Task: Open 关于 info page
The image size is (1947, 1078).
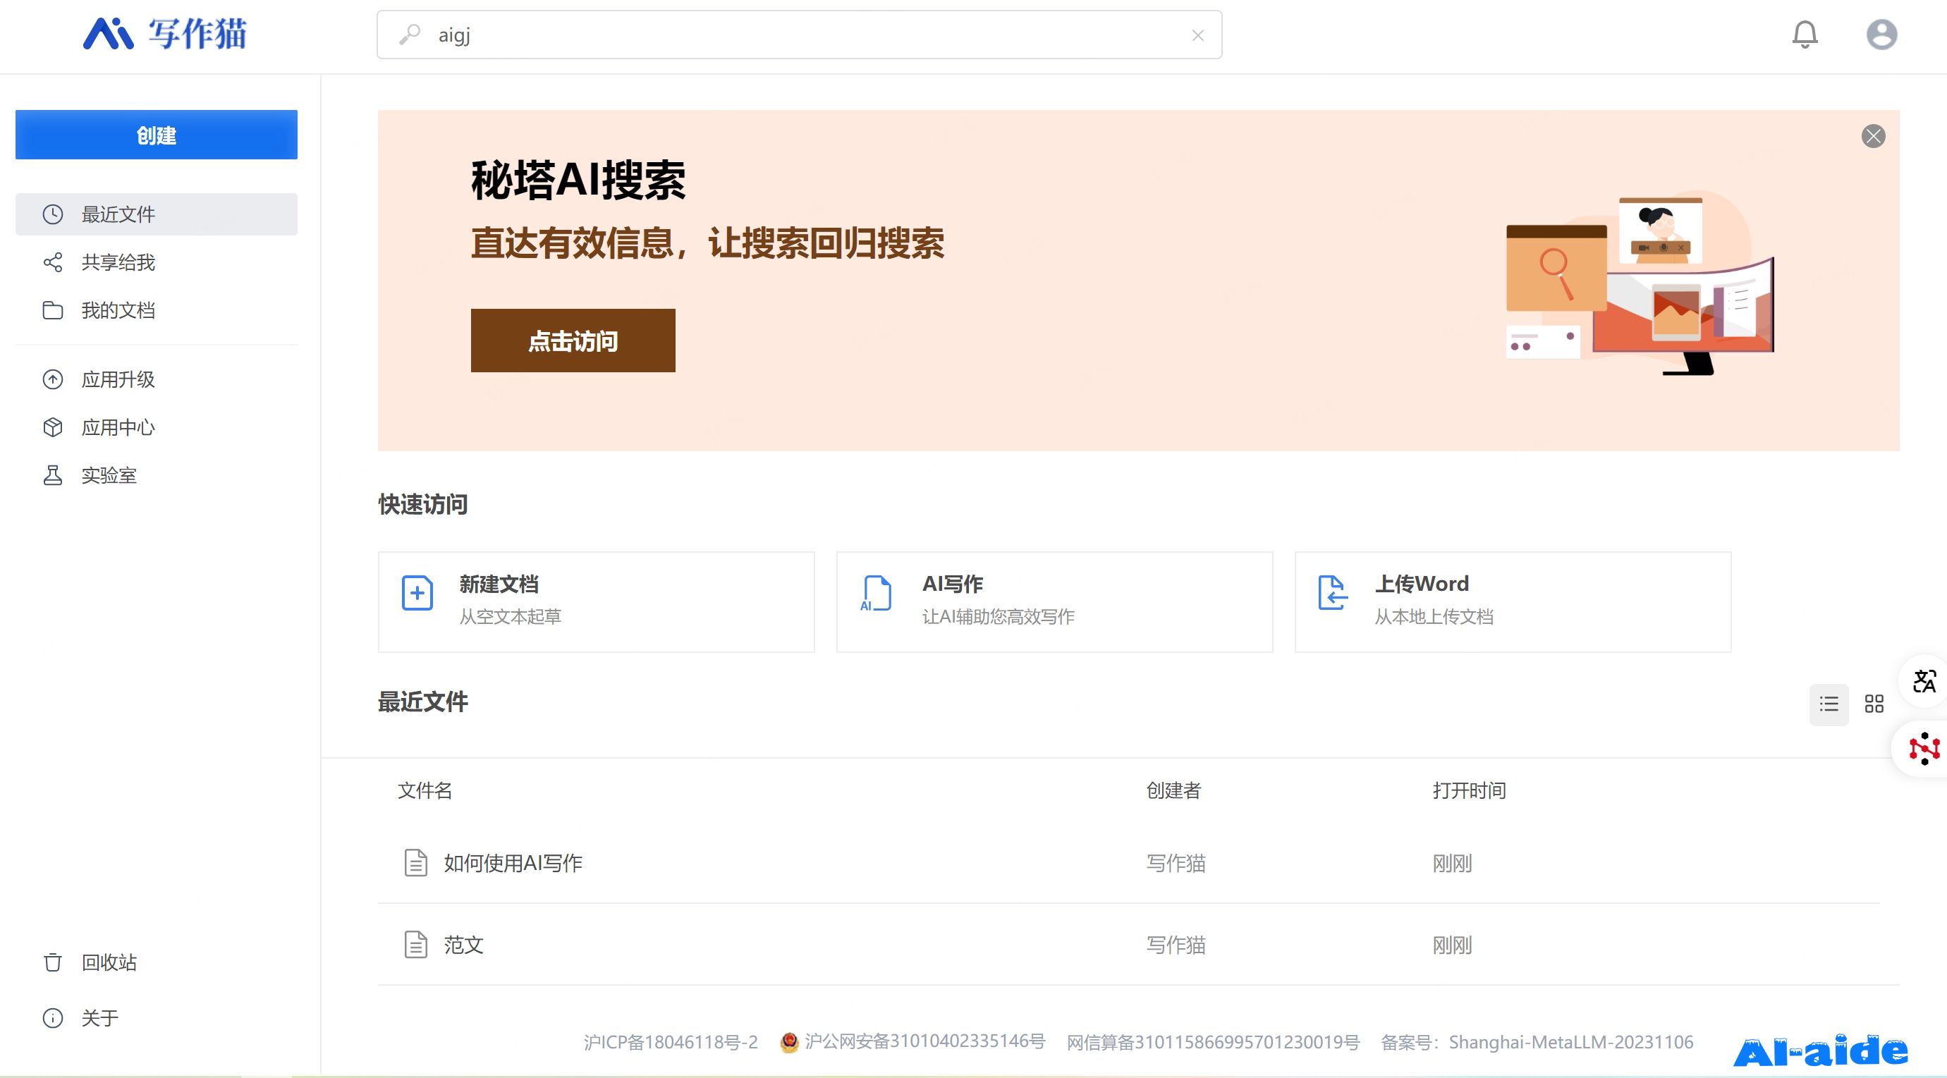Action: tap(157, 1017)
